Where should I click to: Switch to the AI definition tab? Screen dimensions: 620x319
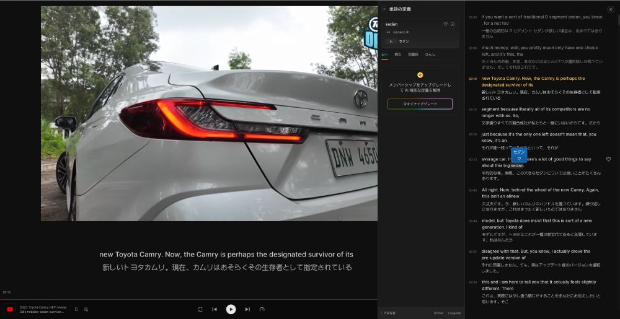click(384, 55)
